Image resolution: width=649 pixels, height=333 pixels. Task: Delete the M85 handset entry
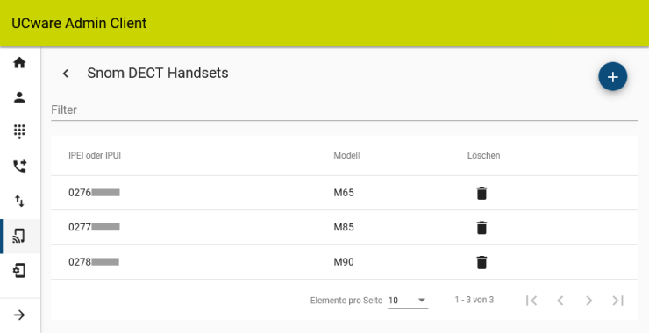tap(481, 228)
